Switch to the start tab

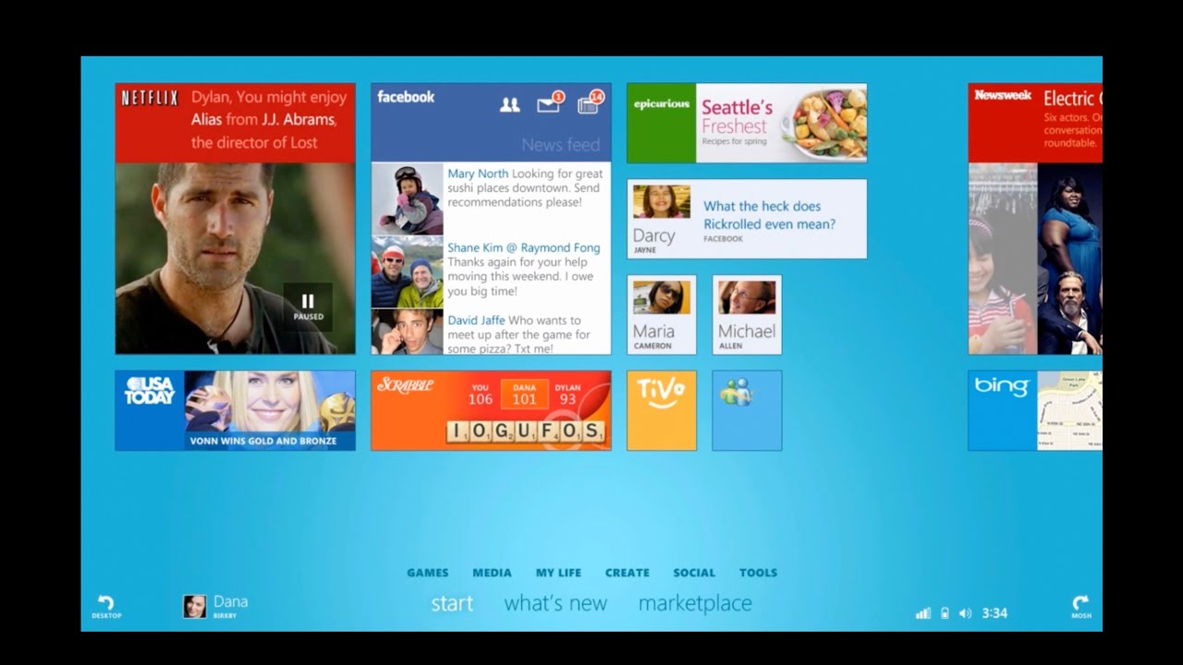(x=452, y=603)
